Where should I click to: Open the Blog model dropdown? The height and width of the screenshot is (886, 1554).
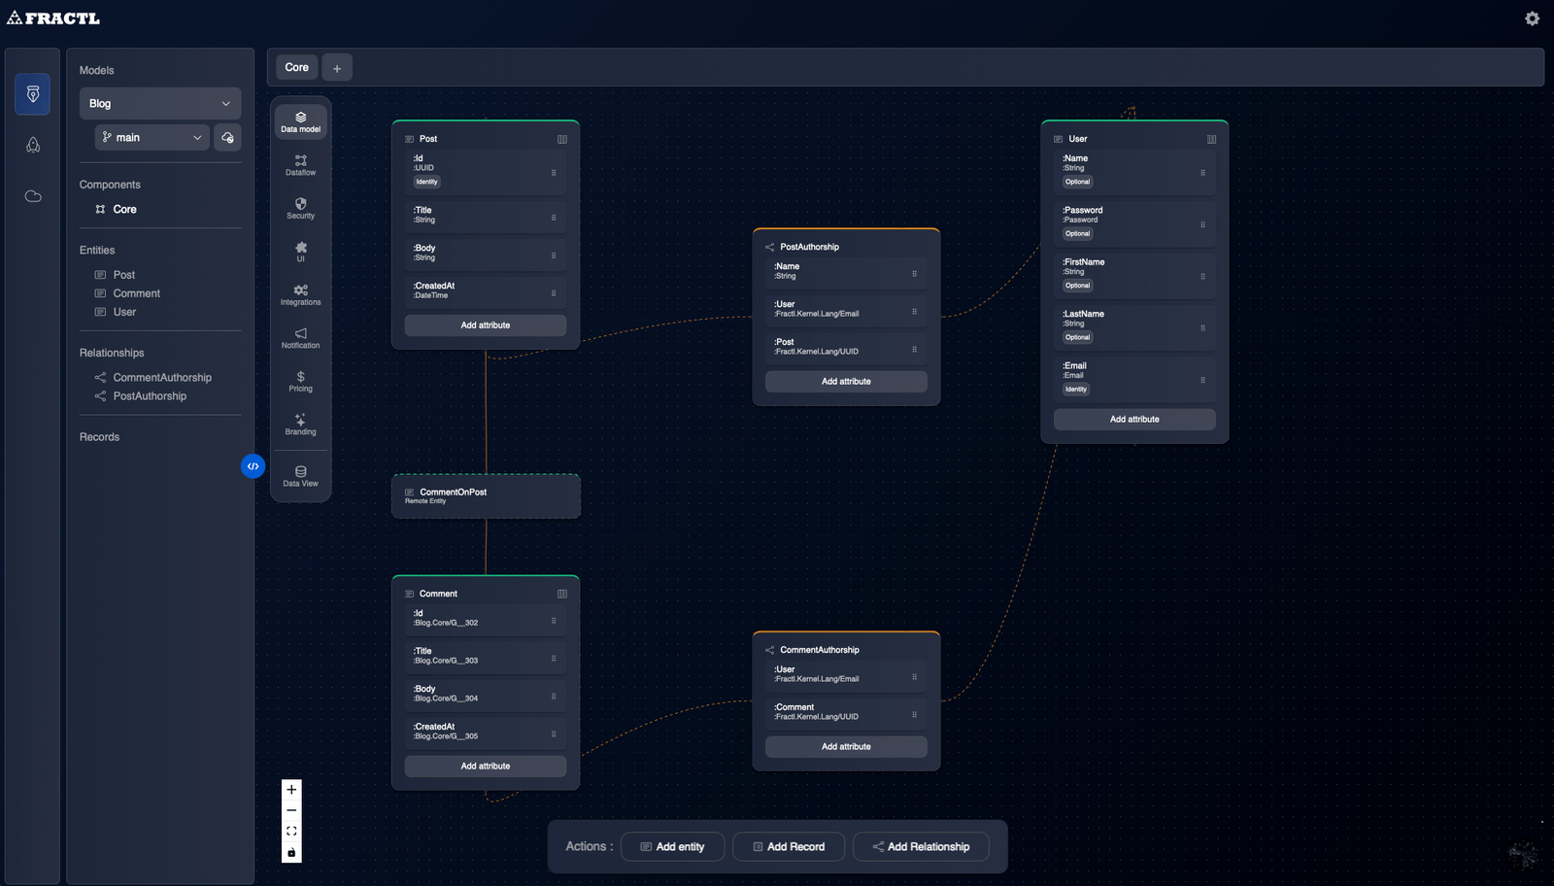(x=160, y=103)
